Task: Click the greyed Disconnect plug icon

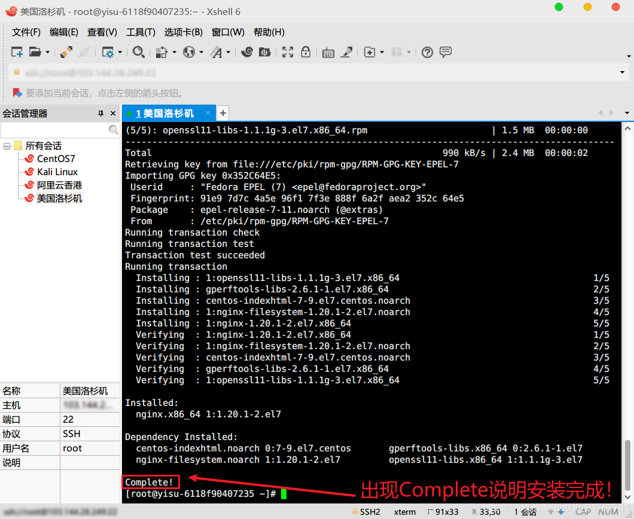Action: coord(84,52)
